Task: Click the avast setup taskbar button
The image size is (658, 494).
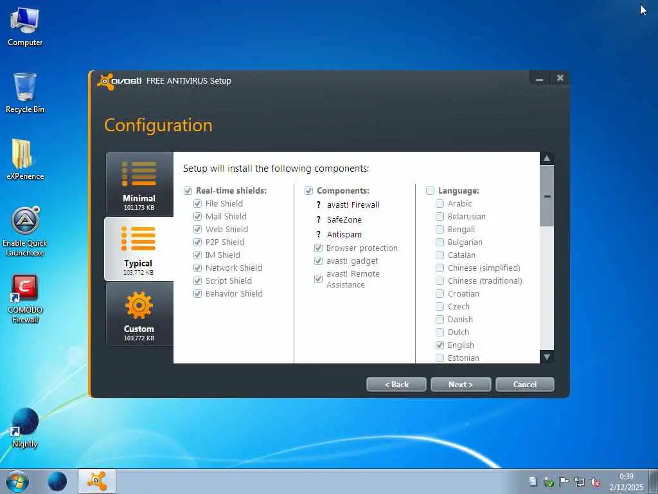Action: tap(97, 481)
